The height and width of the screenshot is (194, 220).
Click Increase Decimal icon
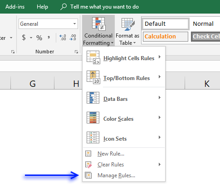pyautogui.click(x=63, y=38)
